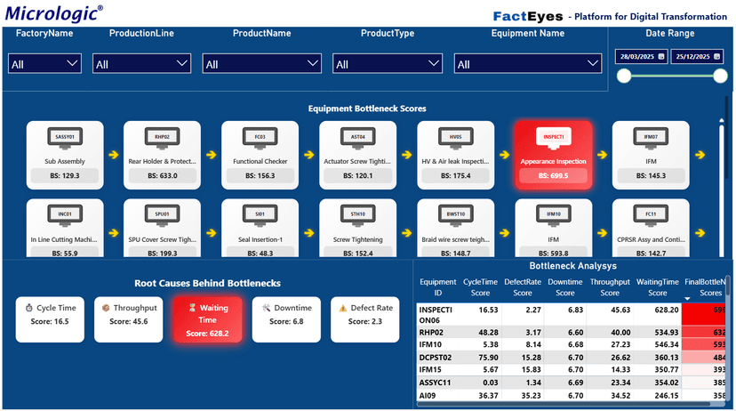Click the yellow arrow after Sub Assembly card
This screenshot has height=411, width=736.
pos(113,155)
